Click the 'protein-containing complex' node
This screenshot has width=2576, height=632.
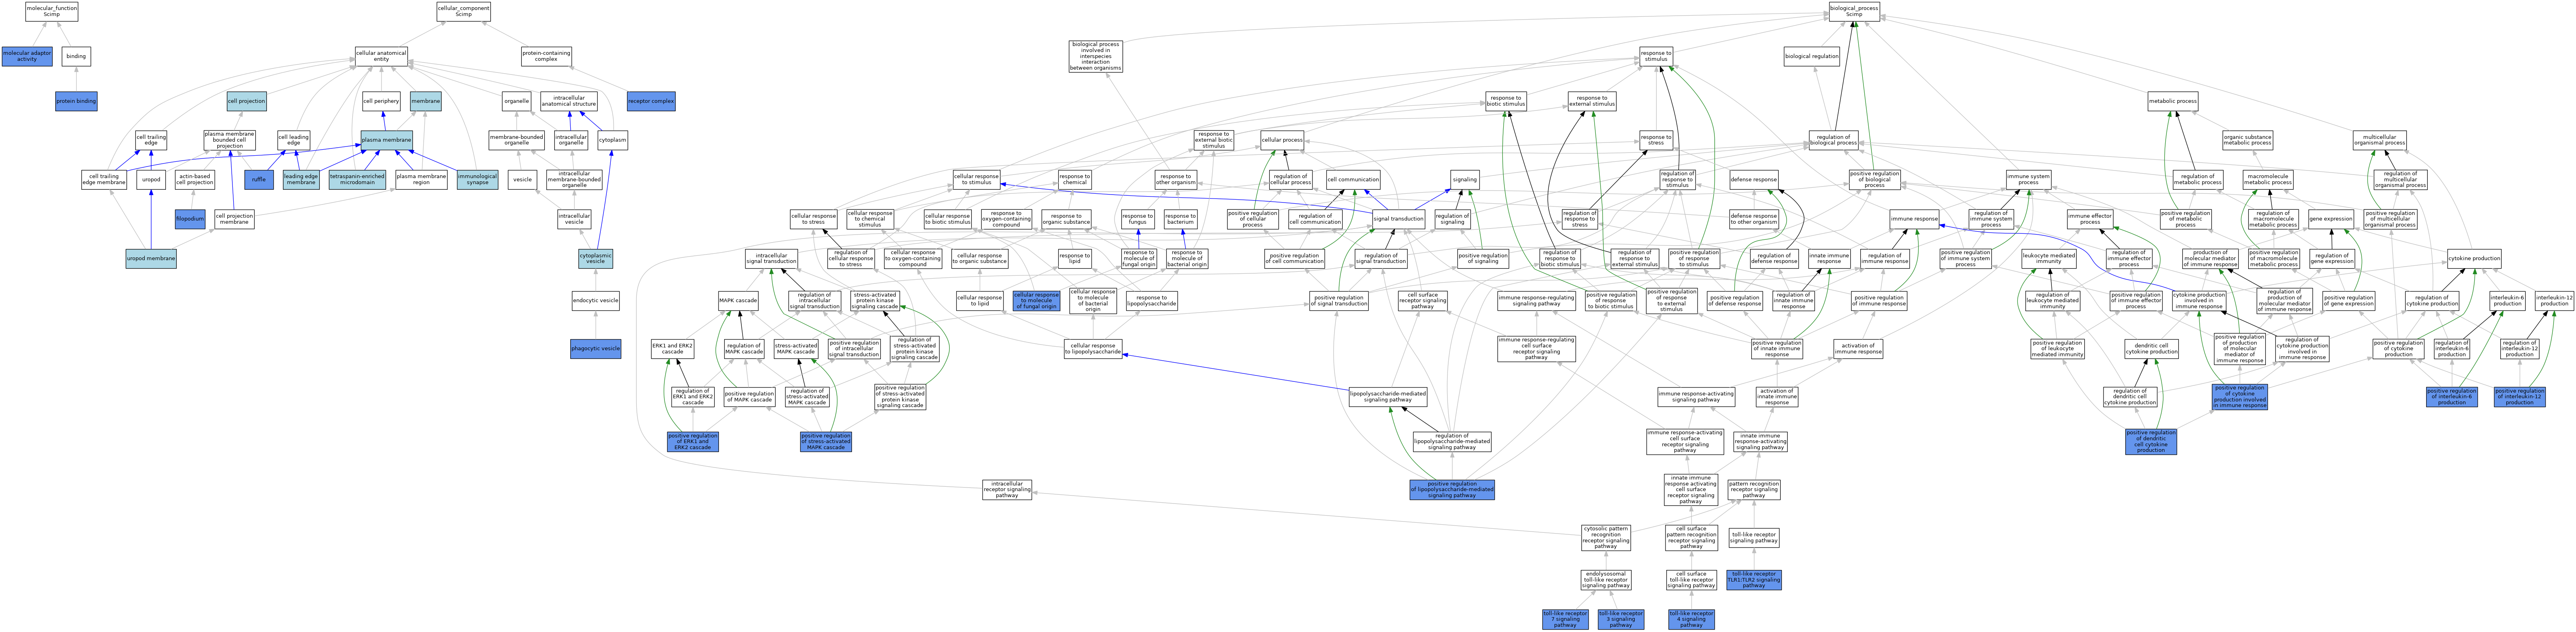546,56
